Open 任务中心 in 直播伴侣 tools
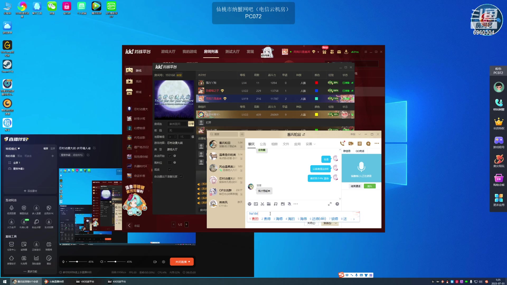The width and height of the screenshot is (507, 285). click(x=11, y=246)
